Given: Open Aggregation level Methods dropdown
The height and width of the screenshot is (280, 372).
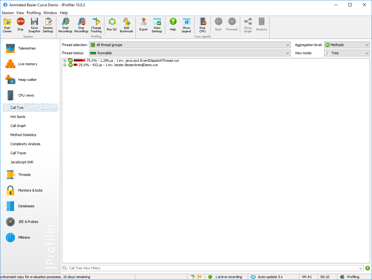Looking at the screenshot, I should click(347, 45).
